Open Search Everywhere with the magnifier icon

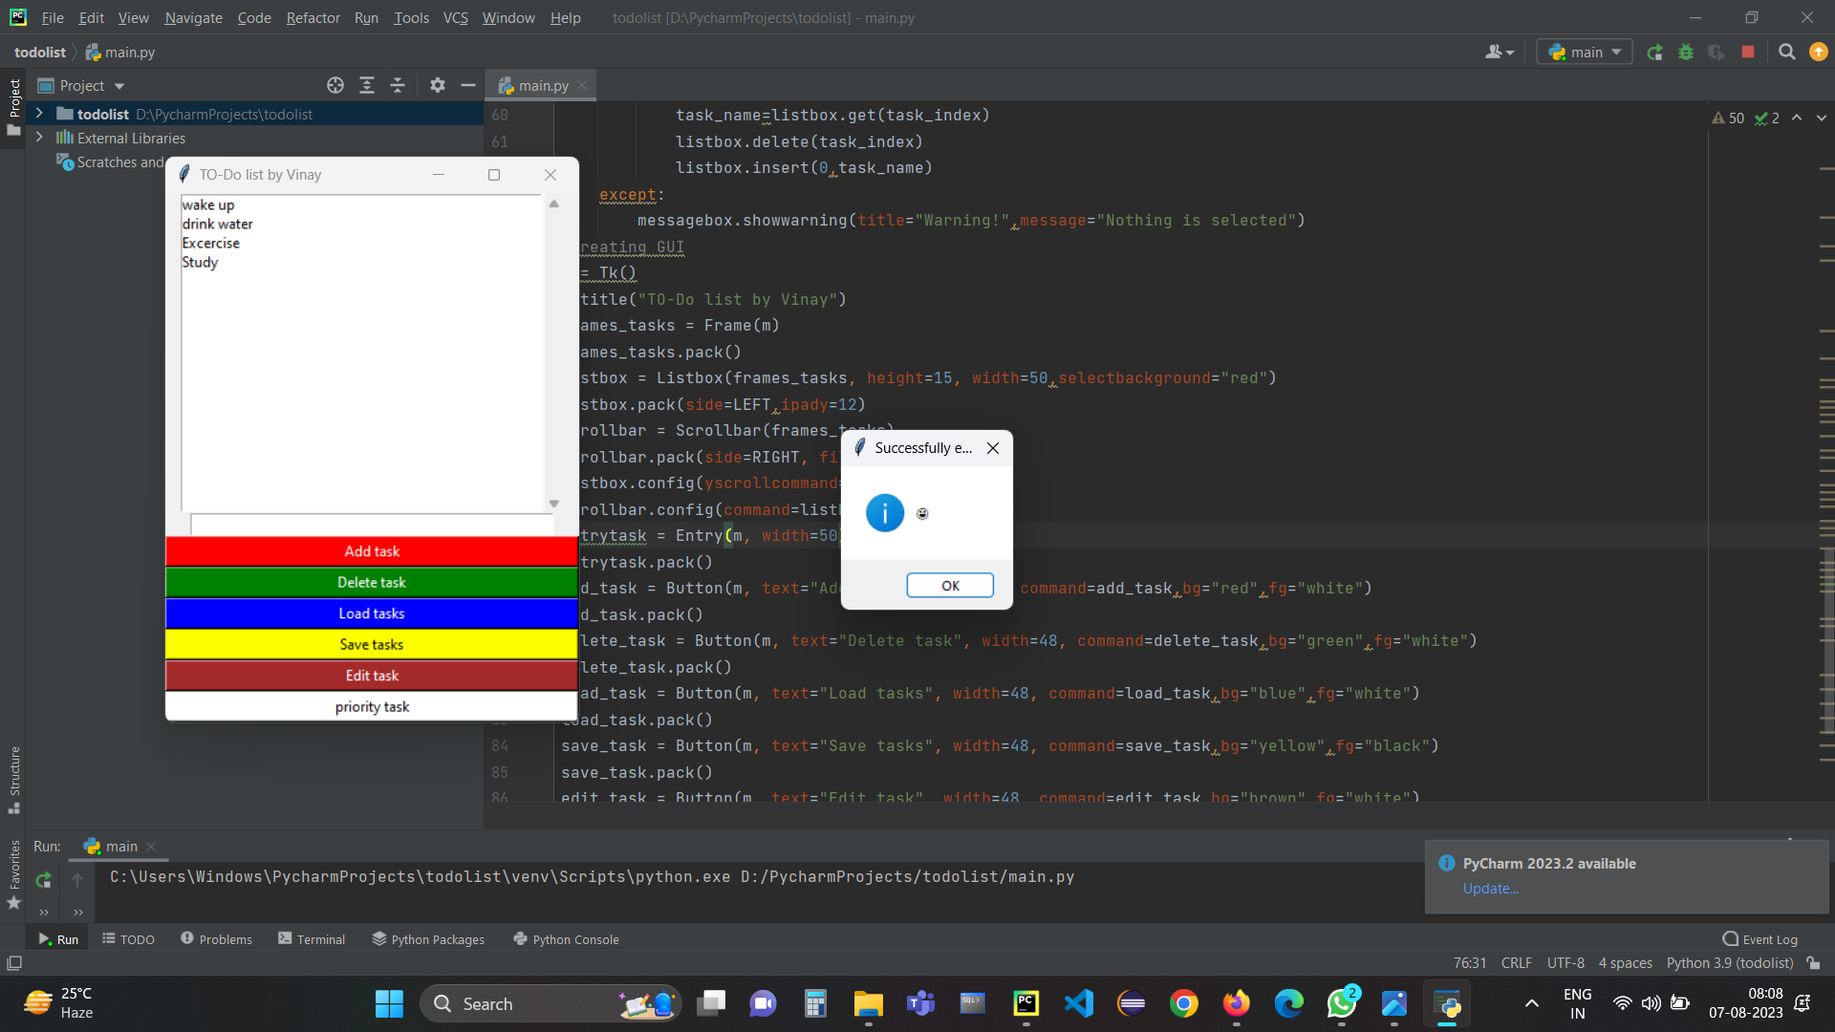pos(1786,53)
